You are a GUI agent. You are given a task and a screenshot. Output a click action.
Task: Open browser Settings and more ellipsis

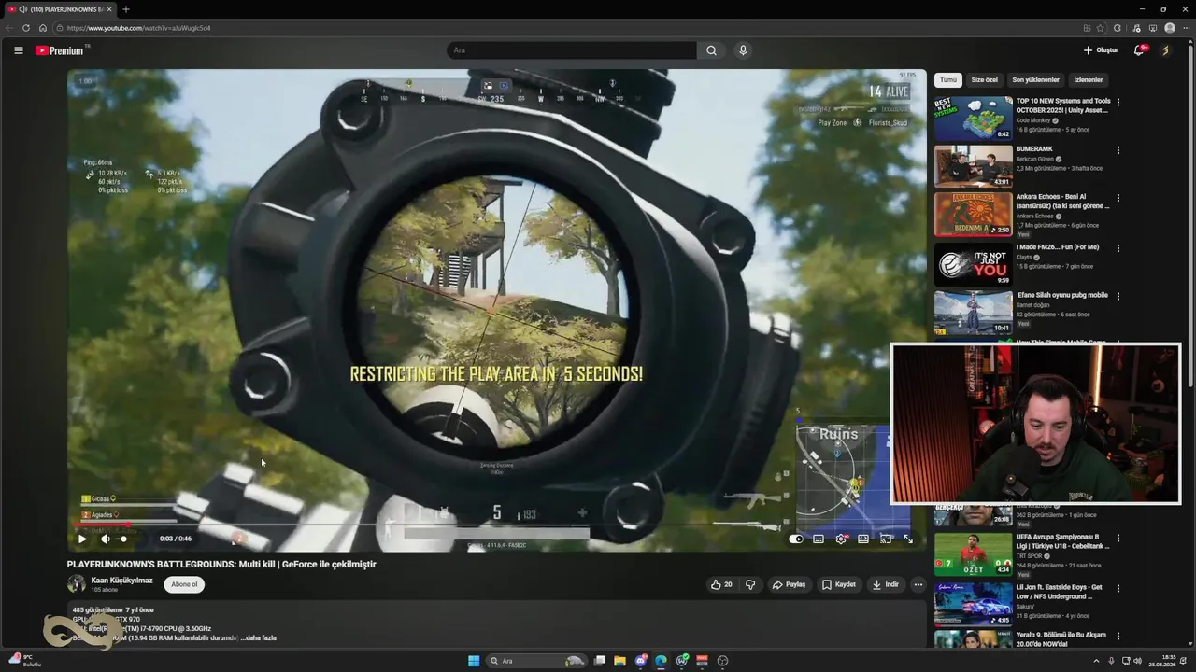coord(1186,28)
